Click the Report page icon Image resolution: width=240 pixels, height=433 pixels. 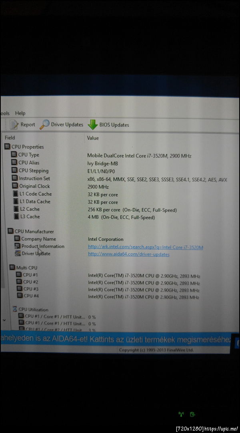[x=14, y=125]
